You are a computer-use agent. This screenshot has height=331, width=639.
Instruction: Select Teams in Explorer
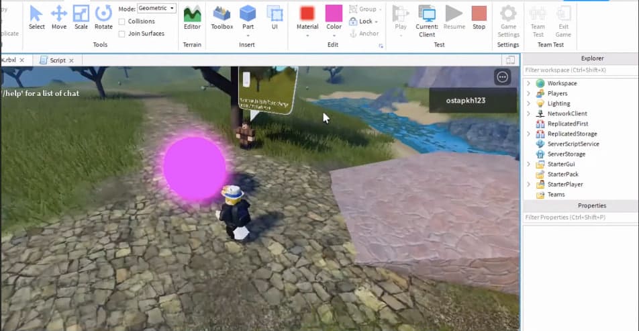pyautogui.click(x=556, y=195)
